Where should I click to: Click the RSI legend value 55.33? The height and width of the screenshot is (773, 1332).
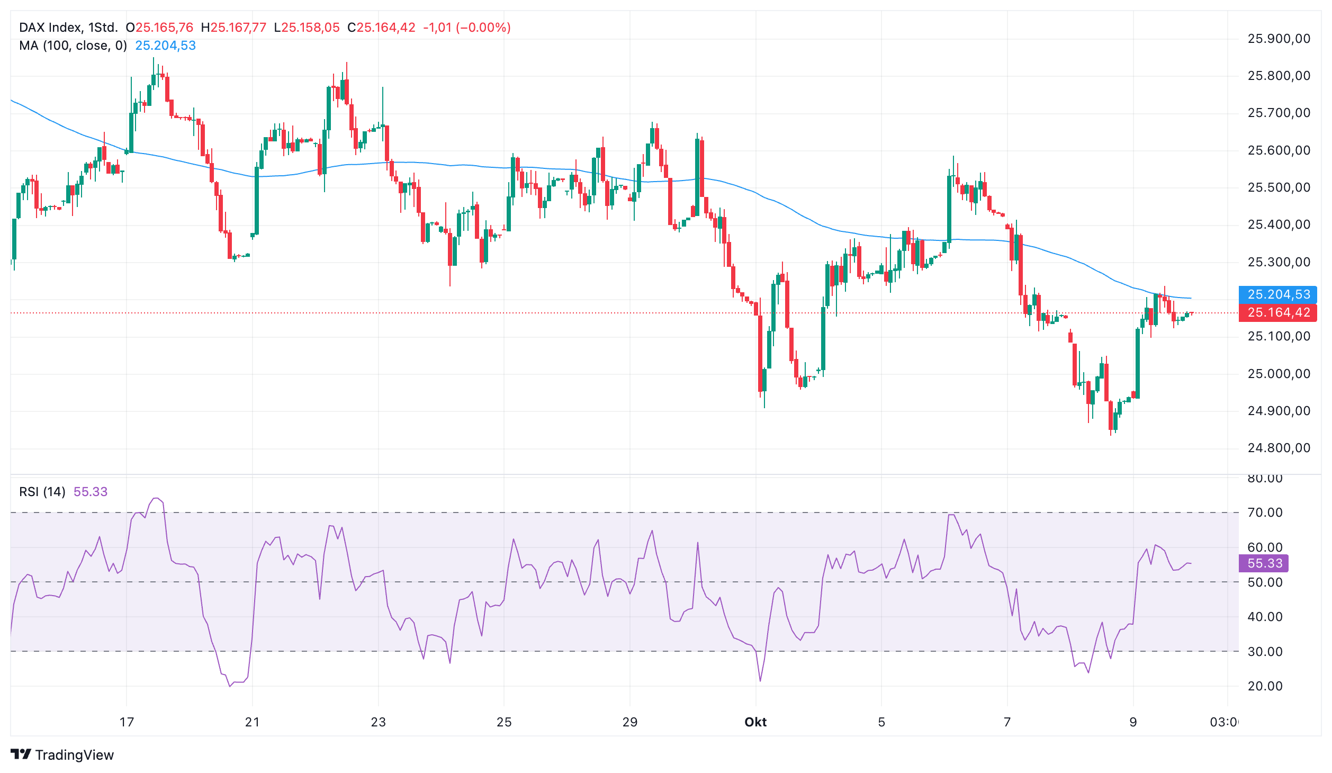tap(91, 492)
